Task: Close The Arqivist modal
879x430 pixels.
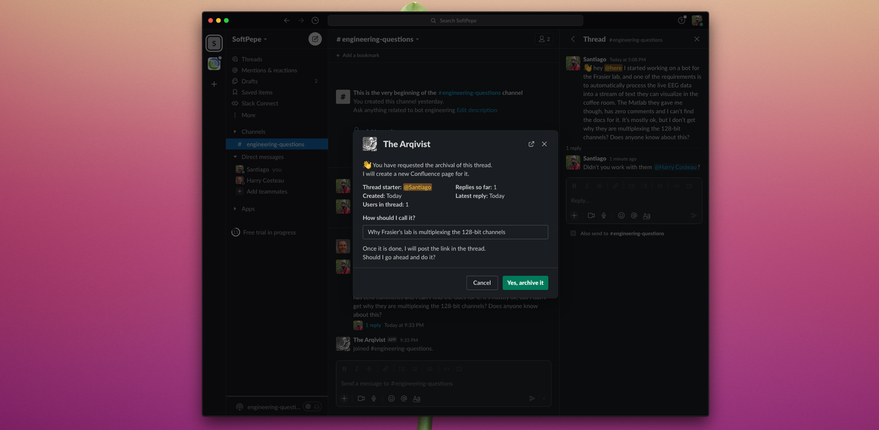Action: coord(545,144)
